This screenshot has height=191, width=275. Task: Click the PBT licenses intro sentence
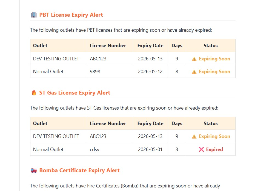tap(121, 30)
